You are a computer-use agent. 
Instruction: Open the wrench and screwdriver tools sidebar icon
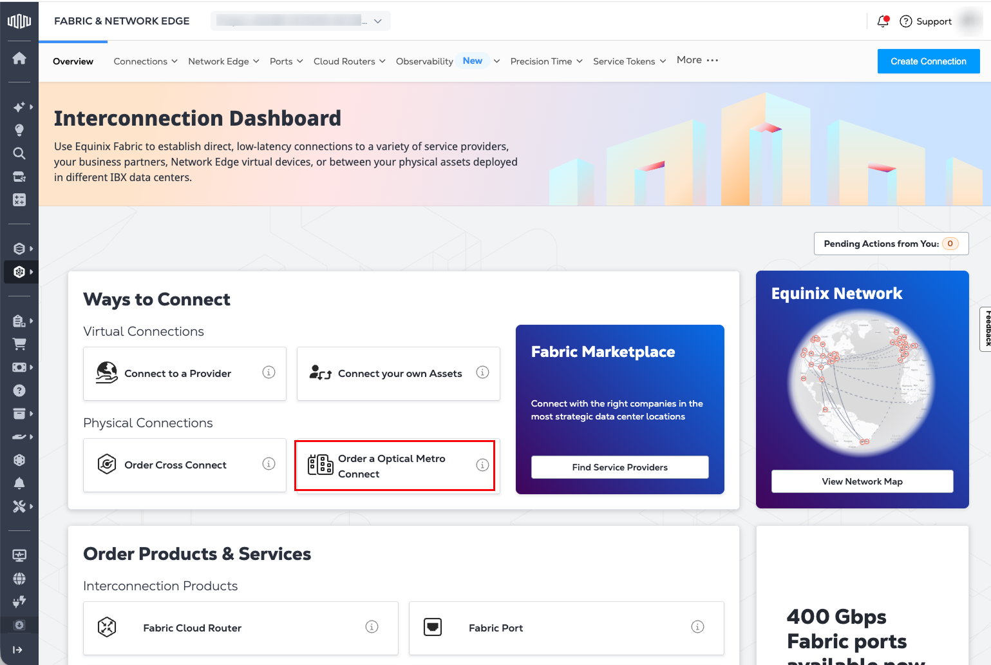(x=19, y=506)
